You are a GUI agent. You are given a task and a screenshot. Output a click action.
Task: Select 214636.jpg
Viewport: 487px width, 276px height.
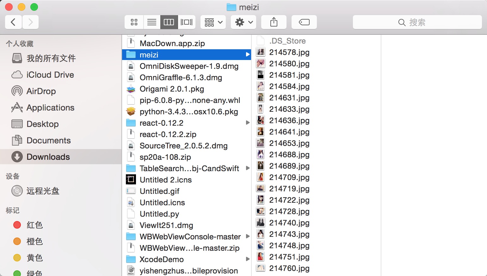(317, 121)
